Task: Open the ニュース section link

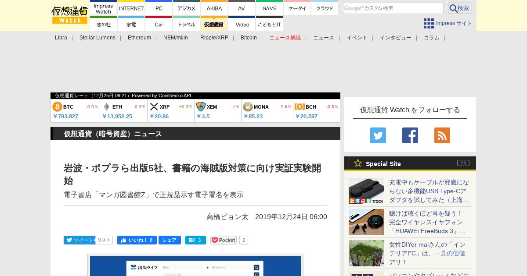Action: click(324, 38)
